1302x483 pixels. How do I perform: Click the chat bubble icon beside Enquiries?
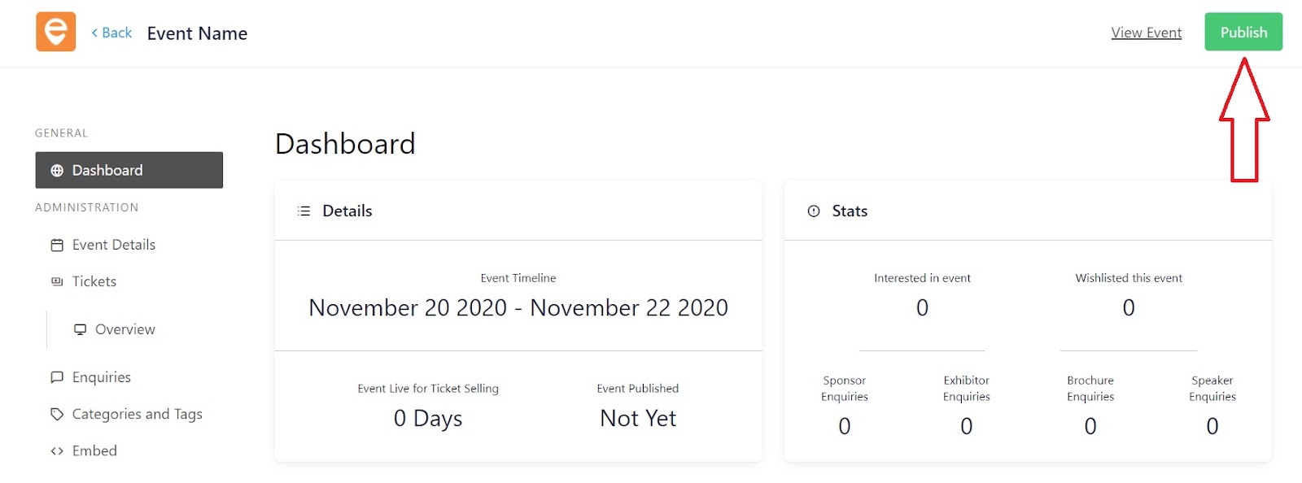[57, 377]
